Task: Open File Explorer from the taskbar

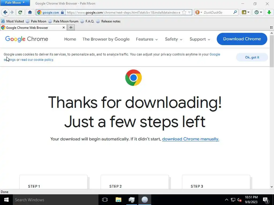Action: (x=118, y=200)
